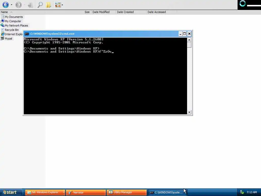Maximize the cmd.exe window

coord(185,34)
